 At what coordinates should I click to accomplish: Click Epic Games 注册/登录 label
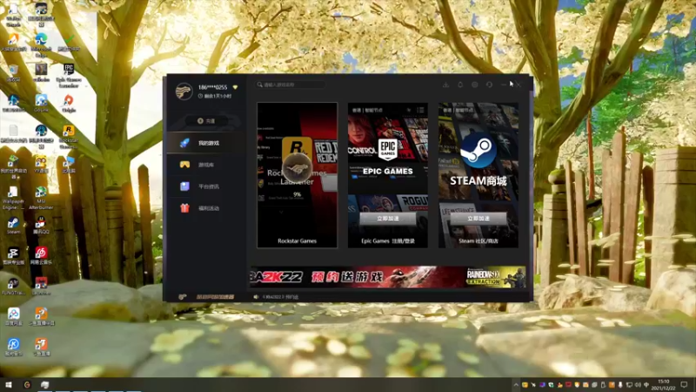(x=387, y=241)
